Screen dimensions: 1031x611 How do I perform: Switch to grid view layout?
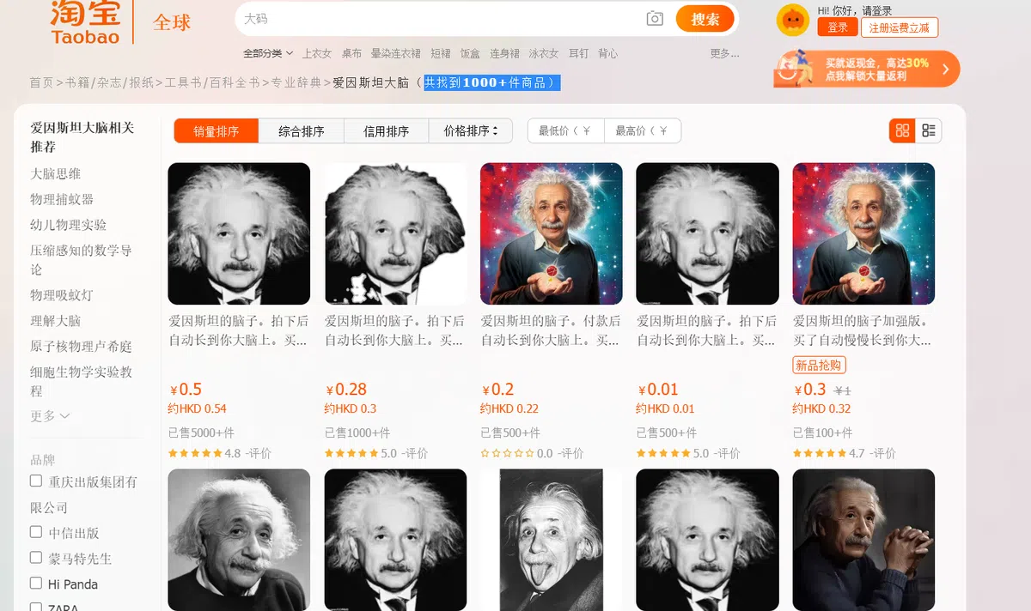pyautogui.click(x=902, y=130)
